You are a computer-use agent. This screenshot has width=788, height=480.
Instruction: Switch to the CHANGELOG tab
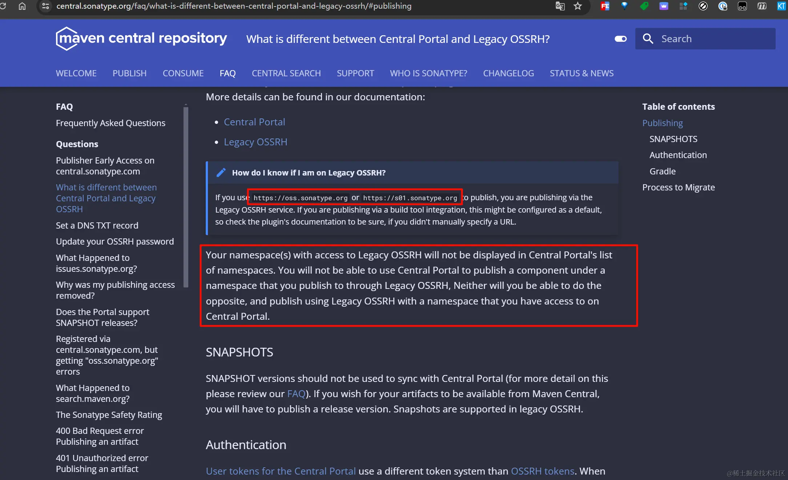coord(508,73)
